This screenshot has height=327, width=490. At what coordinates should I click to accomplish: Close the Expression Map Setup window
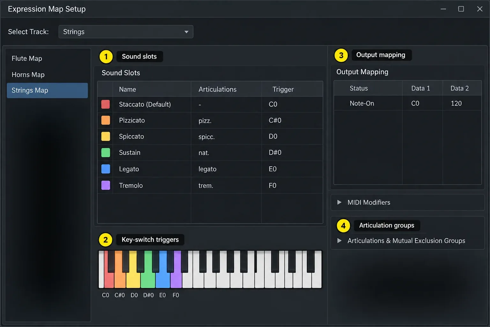coord(480,9)
